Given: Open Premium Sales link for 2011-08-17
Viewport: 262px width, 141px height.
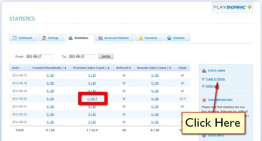Looking at the screenshot, I should (92, 75).
